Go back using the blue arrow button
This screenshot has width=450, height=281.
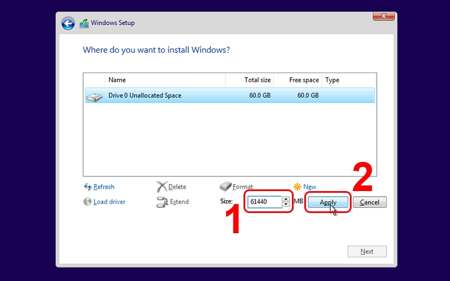[x=68, y=23]
